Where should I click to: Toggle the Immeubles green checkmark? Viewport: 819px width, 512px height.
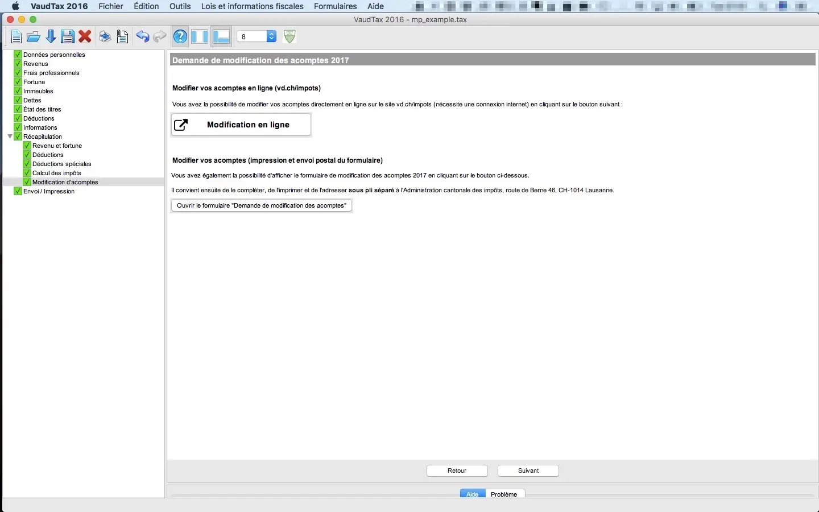(18, 91)
